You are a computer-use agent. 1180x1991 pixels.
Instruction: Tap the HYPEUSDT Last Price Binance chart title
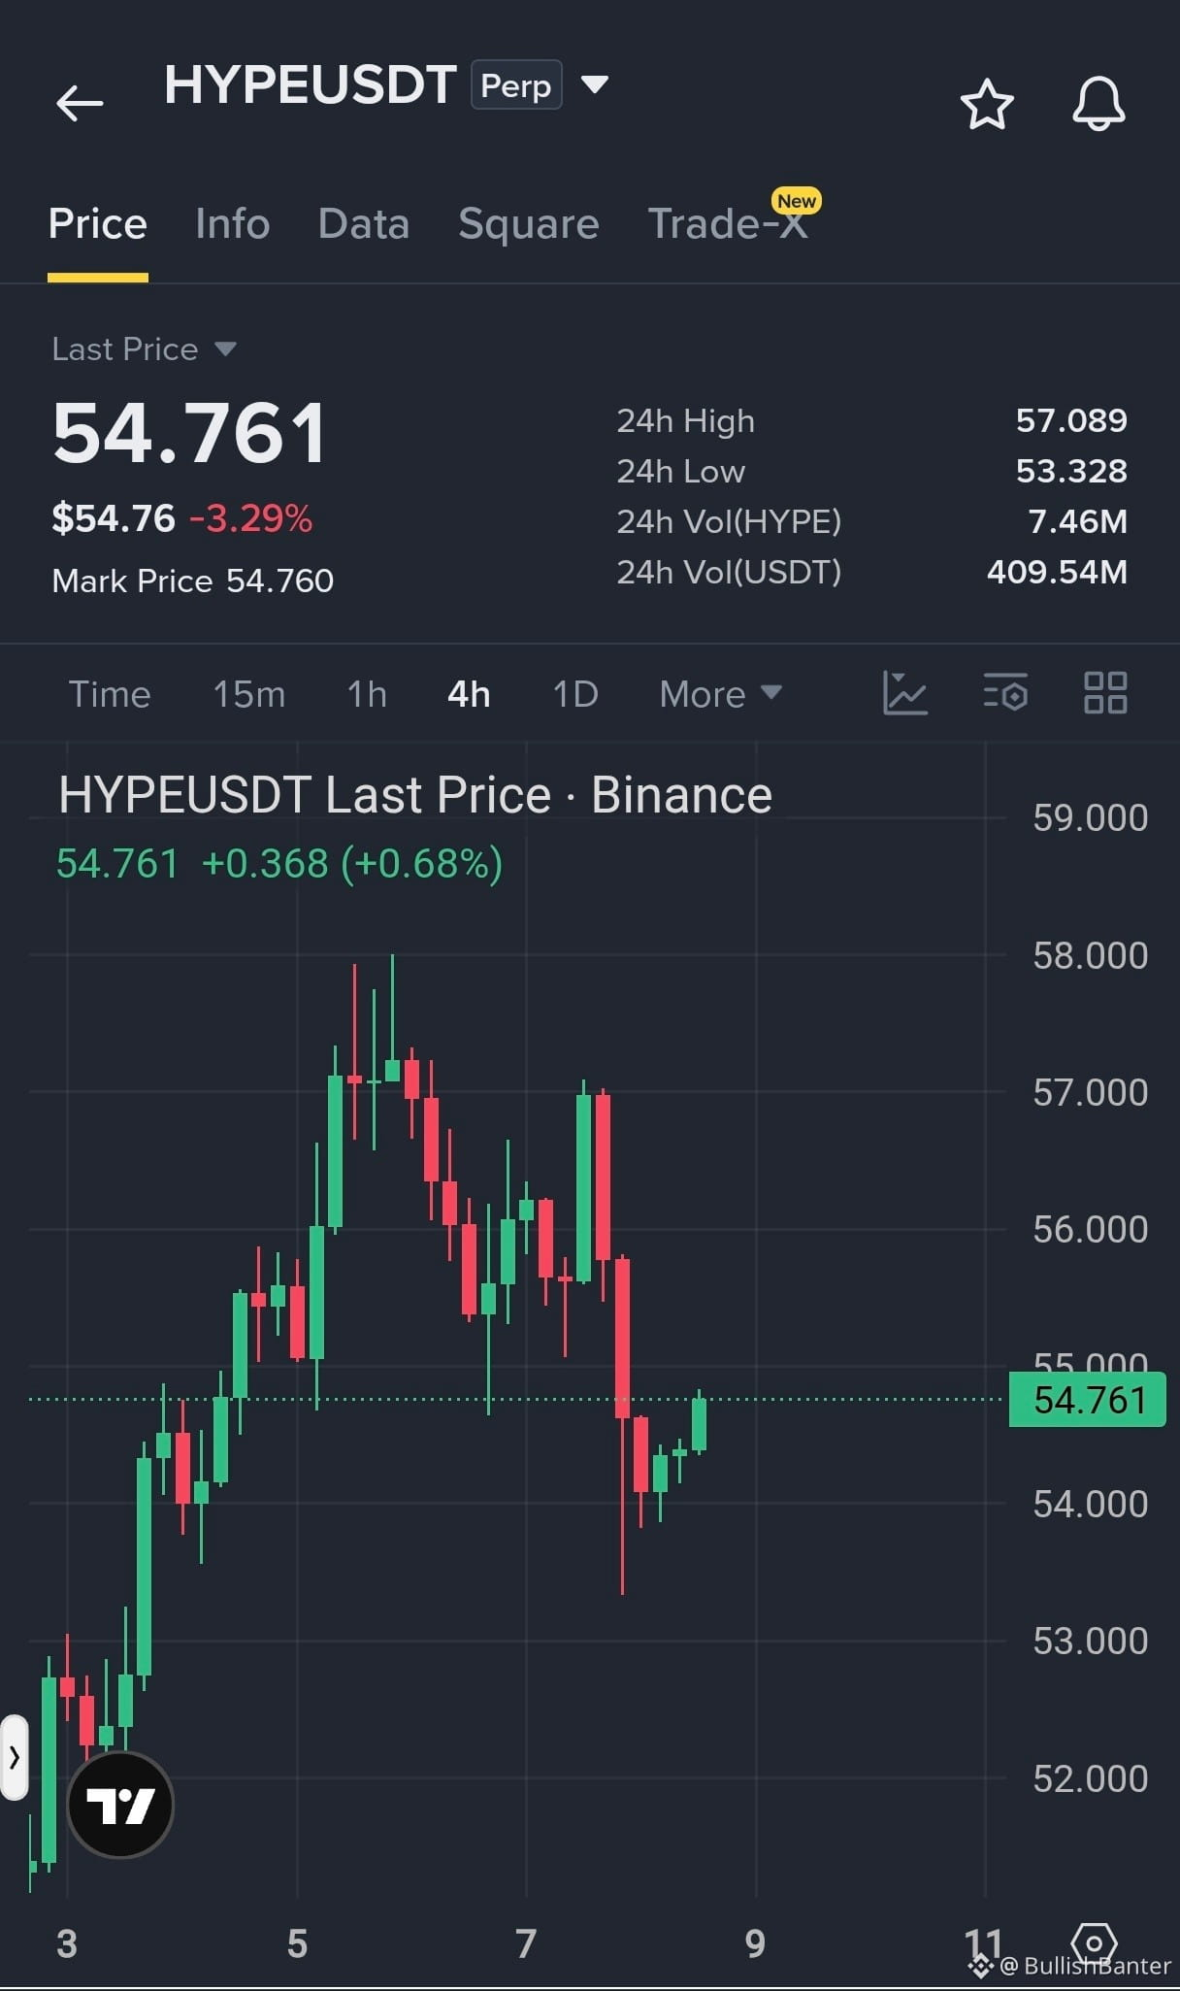click(415, 795)
